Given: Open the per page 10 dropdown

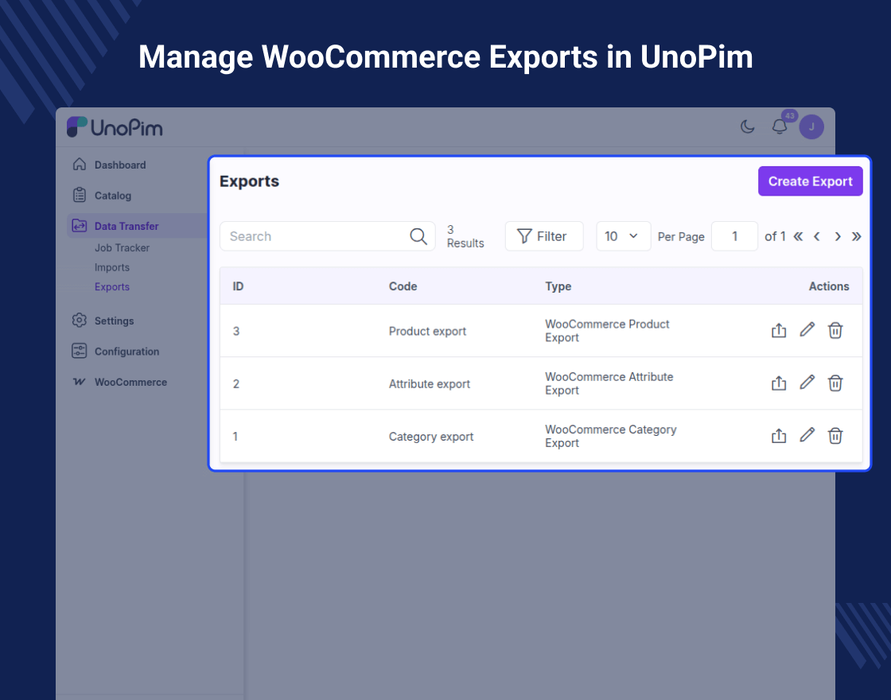Looking at the screenshot, I should [624, 236].
